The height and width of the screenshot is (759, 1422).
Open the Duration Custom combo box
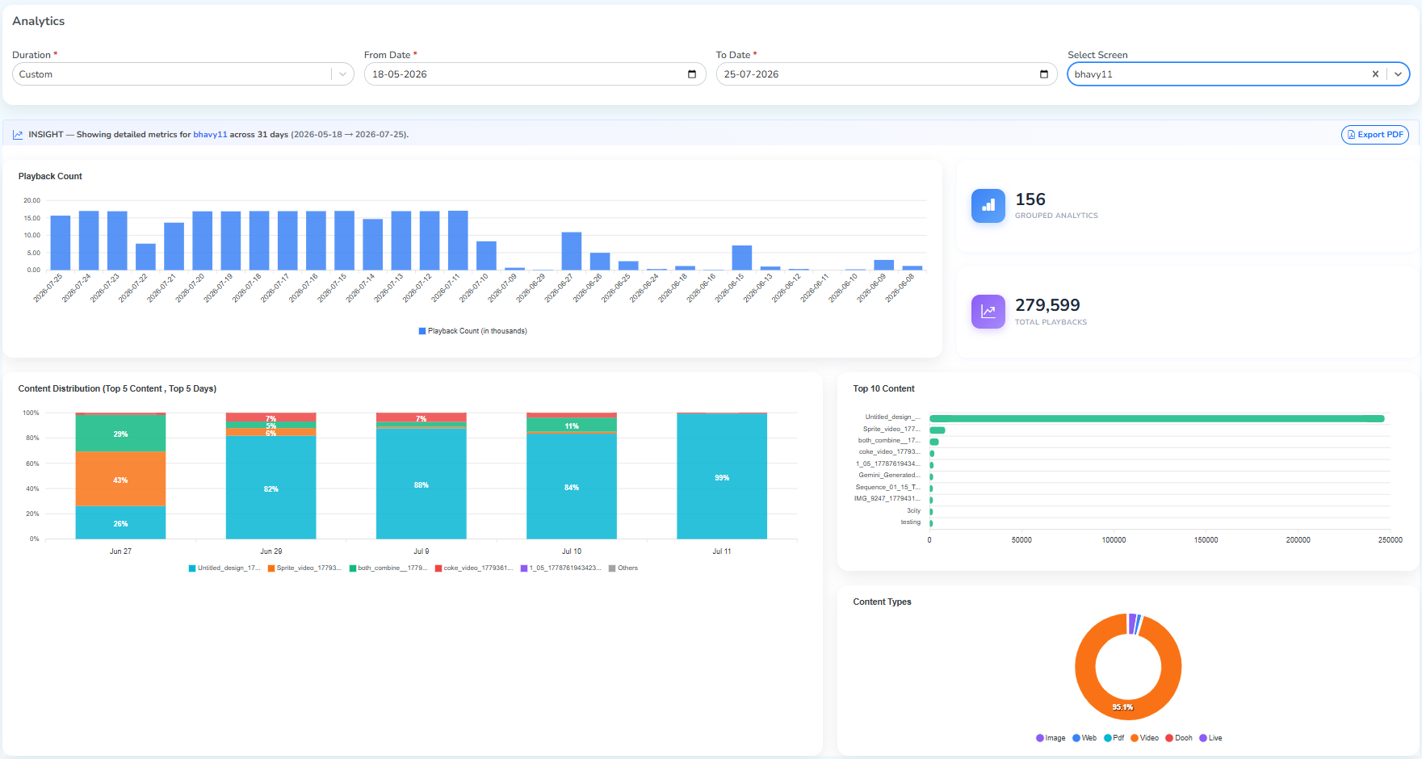click(183, 74)
